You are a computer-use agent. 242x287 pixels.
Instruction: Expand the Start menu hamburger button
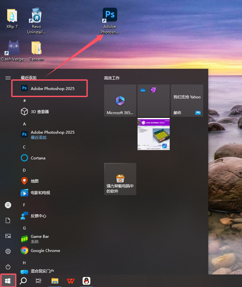click(x=8, y=78)
